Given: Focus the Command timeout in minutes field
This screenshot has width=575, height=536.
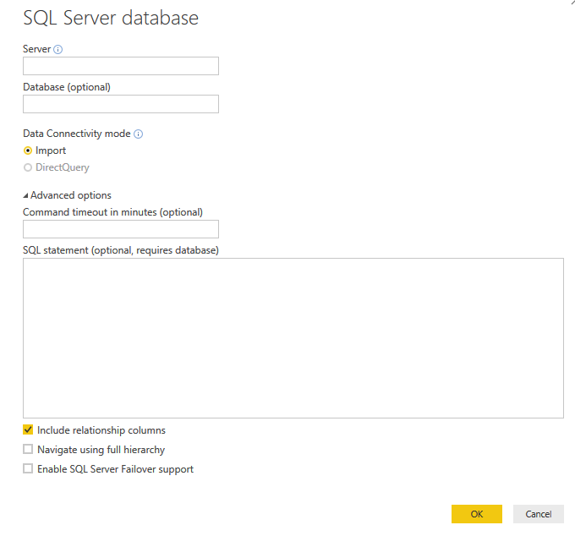Looking at the screenshot, I should (121, 229).
